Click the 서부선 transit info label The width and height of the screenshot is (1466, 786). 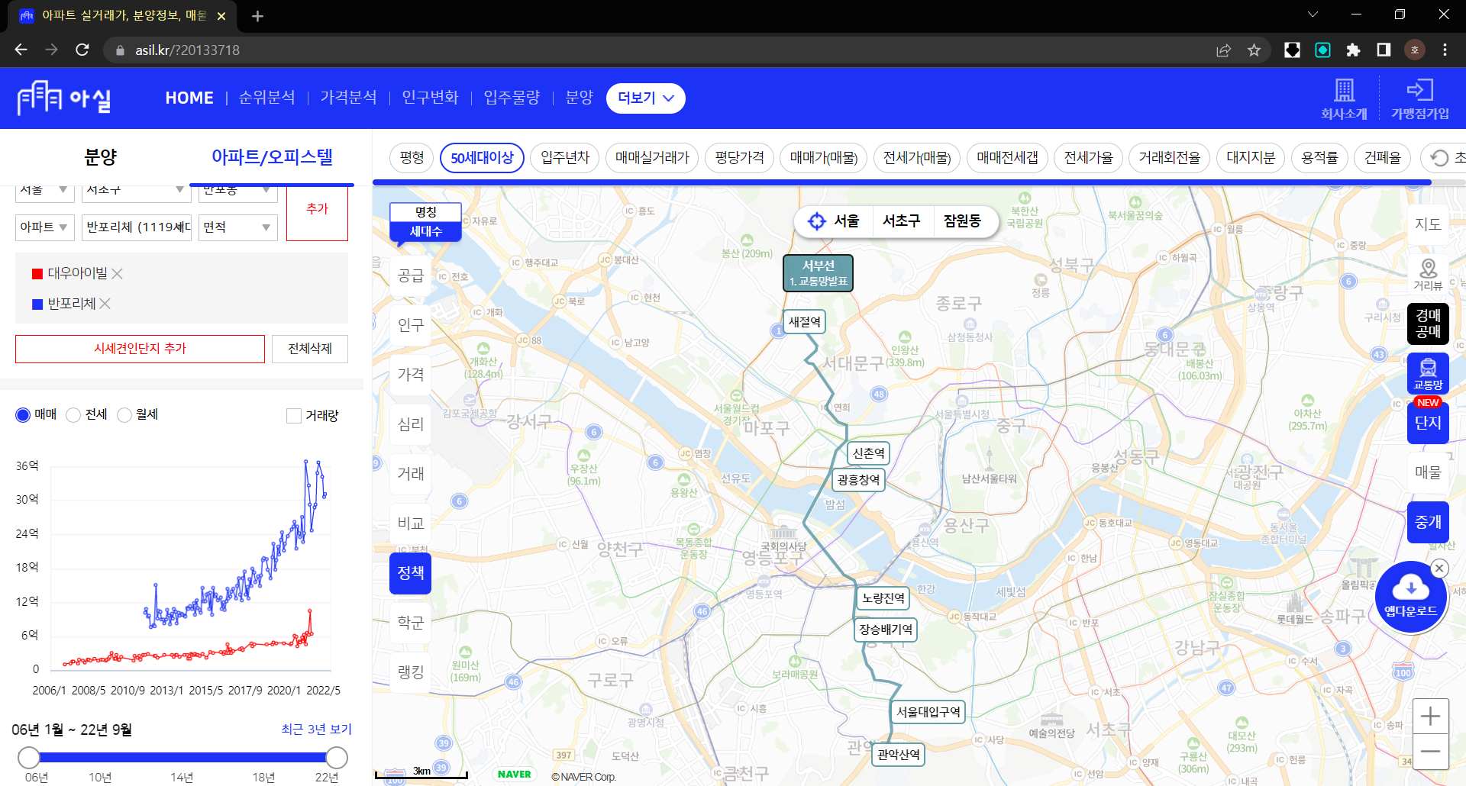tap(818, 273)
